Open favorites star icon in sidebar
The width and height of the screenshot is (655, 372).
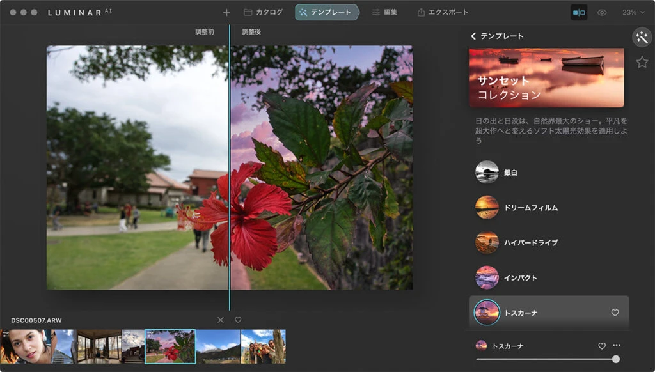(642, 62)
